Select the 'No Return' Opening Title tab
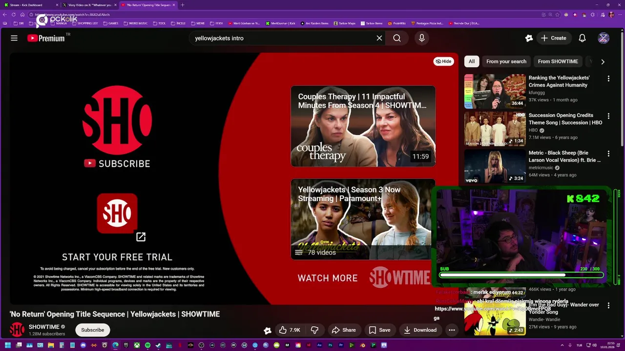The height and width of the screenshot is (351, 625). click(148, 5)
